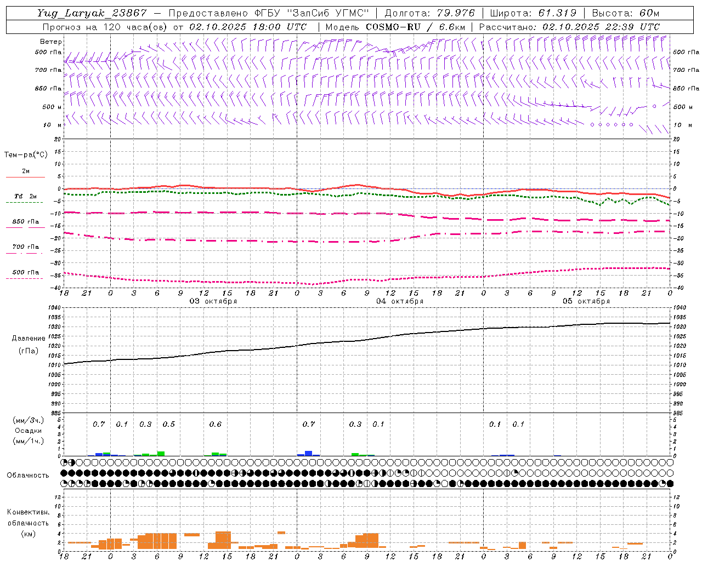Click the Тем-ра(°C) axis title
702x561 pixels.
pyautogui.click(x=26, y=155)
